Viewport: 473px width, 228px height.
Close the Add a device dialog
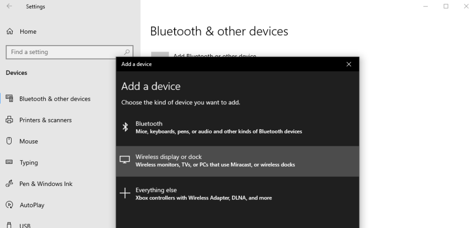click(349, 64)
